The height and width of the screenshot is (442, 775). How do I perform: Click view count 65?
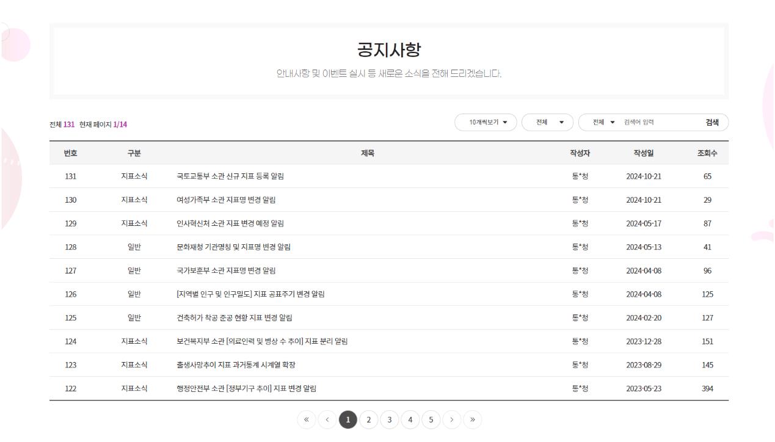(x=707, y=176)
